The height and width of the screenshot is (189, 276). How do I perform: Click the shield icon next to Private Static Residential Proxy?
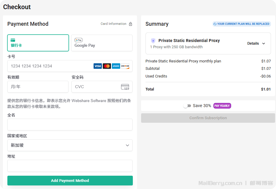(x=153, y=41)
